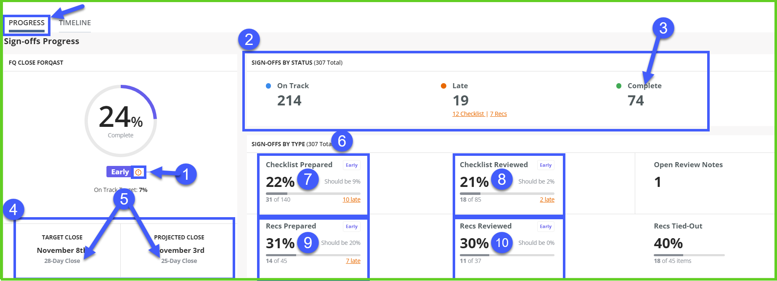Open the 7 late link under Recs Prepared
Image resolution: width=777 pixels, height=281 pixels.
(353, 261)
